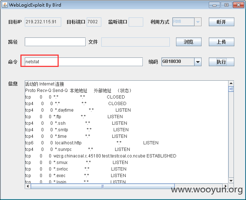Viewport: 246px width, 200px height.
Task: Click the '*.smux' LISTEN row
Action: pyautogui.click(x=77, y=163)
